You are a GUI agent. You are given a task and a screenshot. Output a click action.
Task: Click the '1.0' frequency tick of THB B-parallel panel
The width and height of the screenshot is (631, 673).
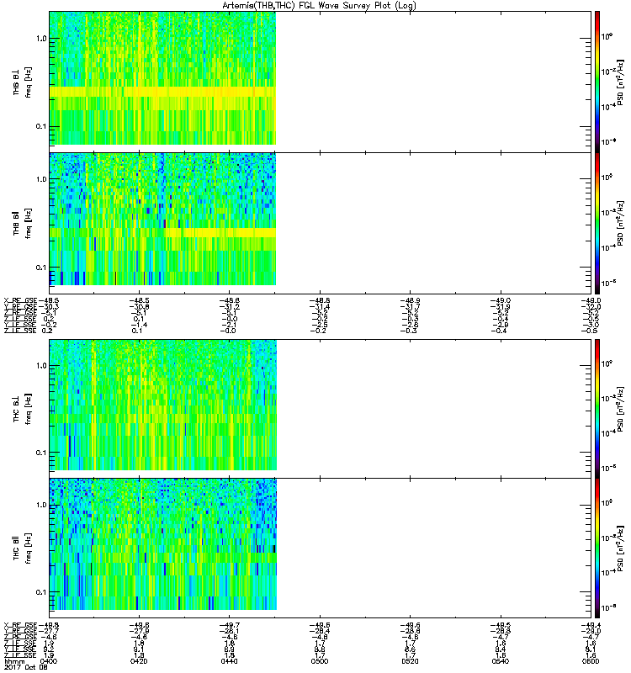[41, 179]
